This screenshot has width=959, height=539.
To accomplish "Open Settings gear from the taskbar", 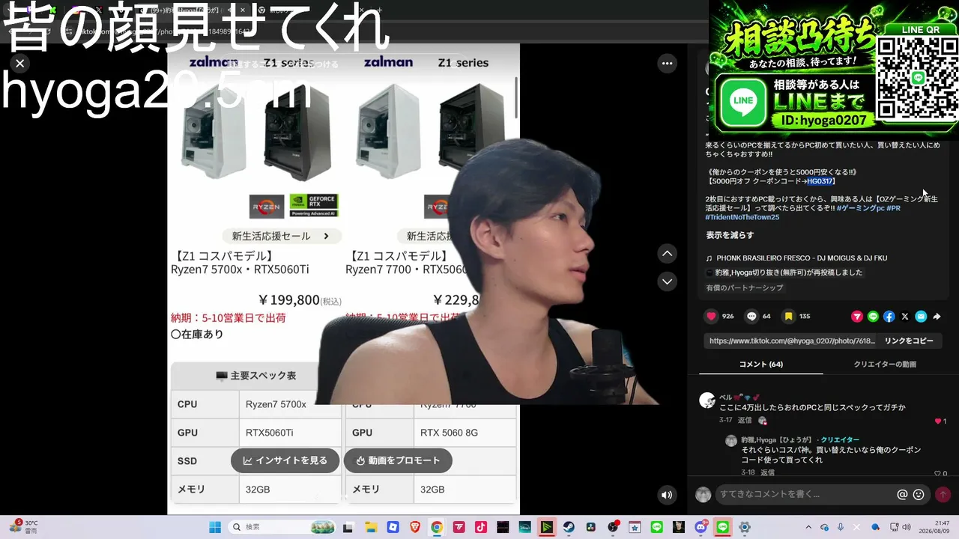I will (x=745, y=527).
